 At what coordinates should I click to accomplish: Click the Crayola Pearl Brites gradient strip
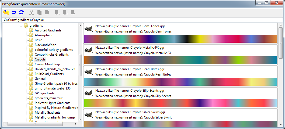coord(180,82)
